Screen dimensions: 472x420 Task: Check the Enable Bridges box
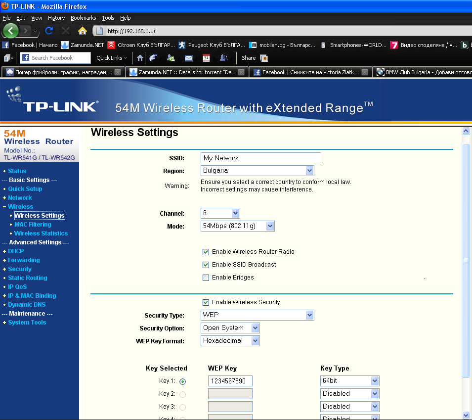[x=206, y=278]
